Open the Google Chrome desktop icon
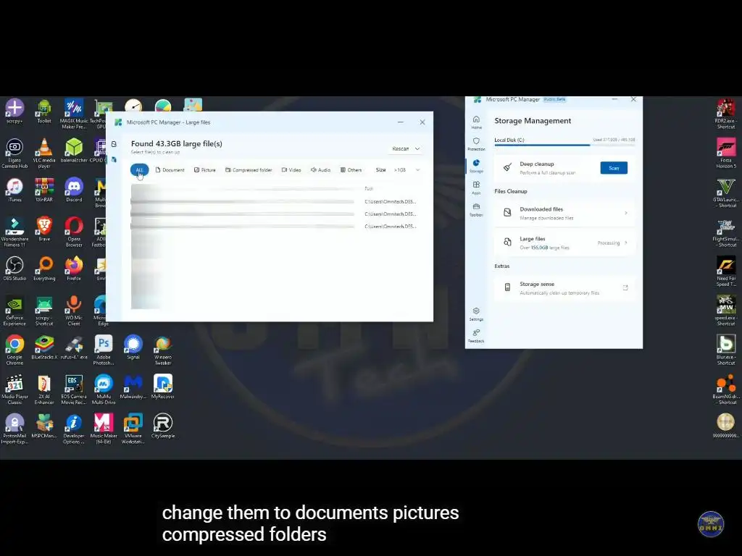The height and width of the screenshot is (556, 742). click(x=14, y=350)
